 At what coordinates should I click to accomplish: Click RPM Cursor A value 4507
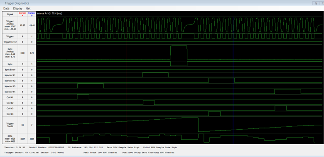coord(22,139)
